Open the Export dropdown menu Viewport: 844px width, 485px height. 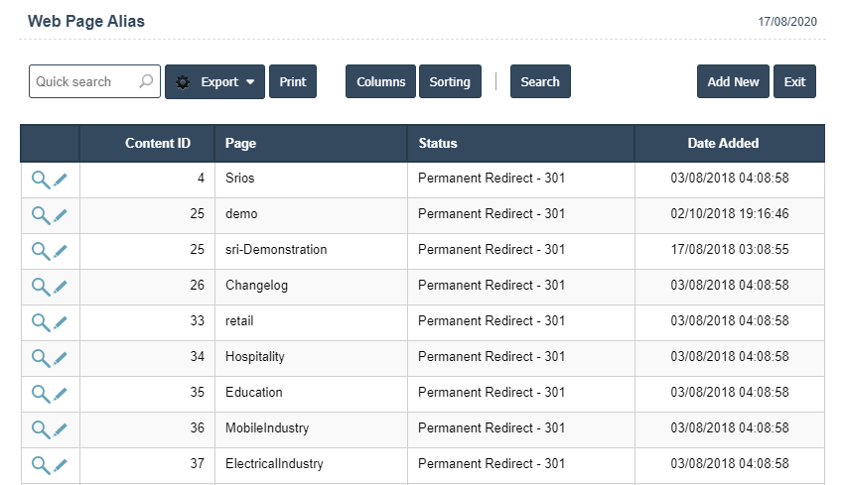(x=214, y=82)
